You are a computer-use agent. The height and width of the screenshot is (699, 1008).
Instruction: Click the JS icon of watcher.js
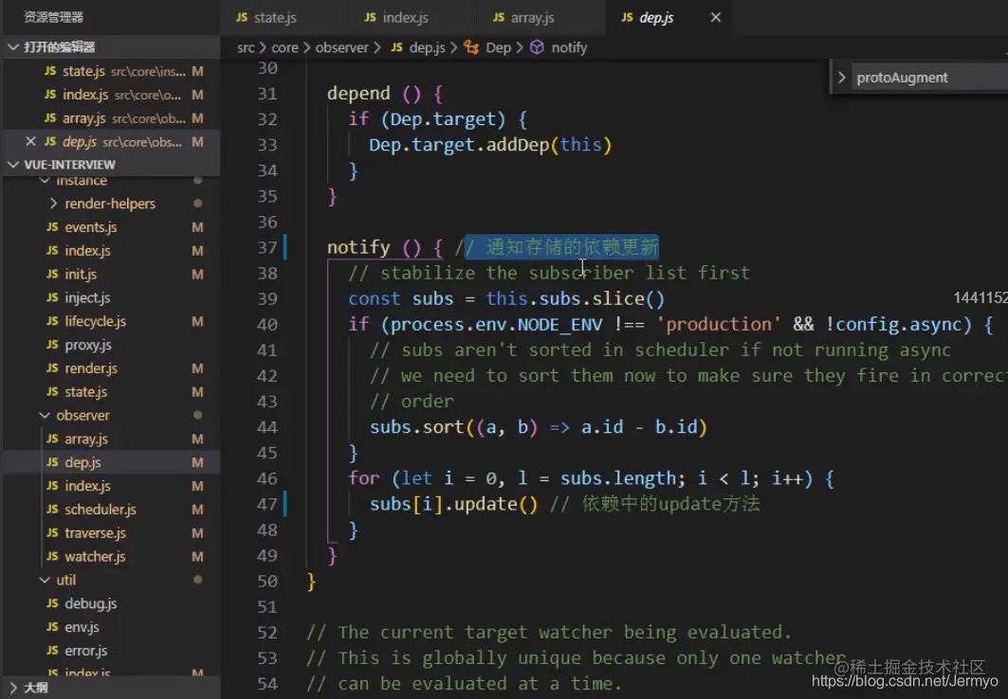tap(52, 557)
